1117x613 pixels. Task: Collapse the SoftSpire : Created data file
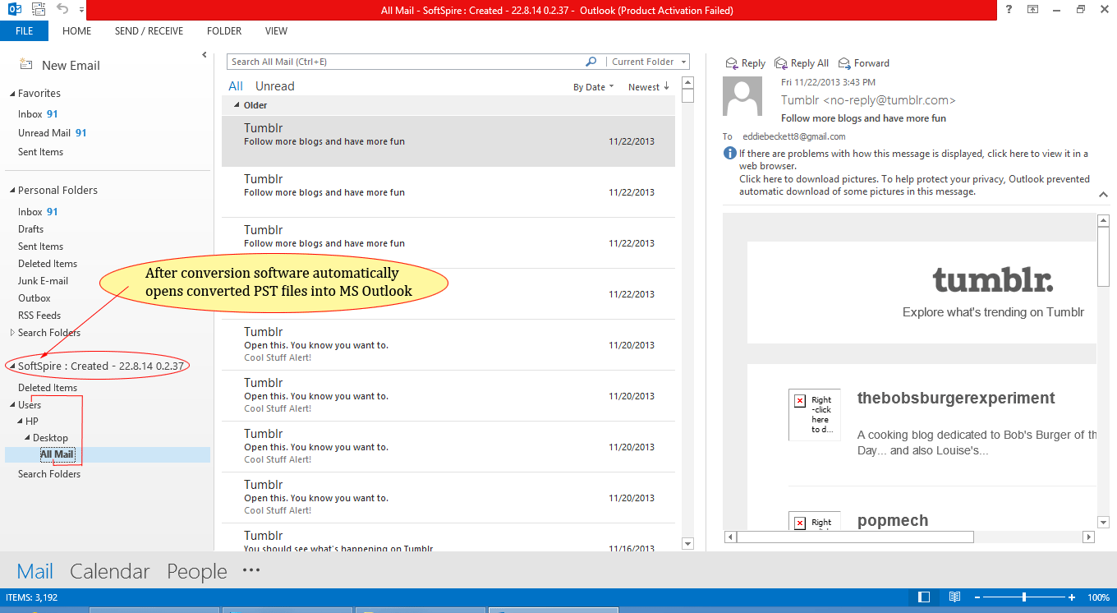[12, 366]
